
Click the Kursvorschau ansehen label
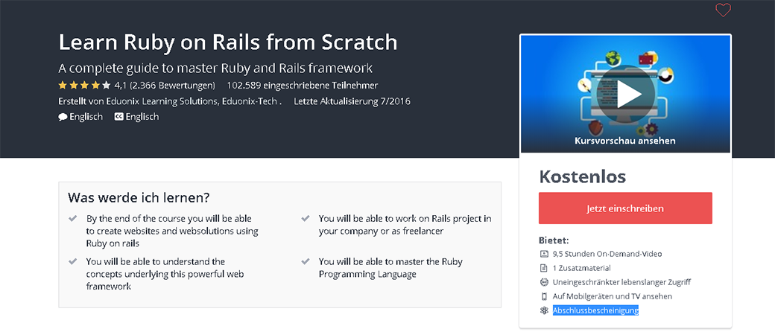625,140
